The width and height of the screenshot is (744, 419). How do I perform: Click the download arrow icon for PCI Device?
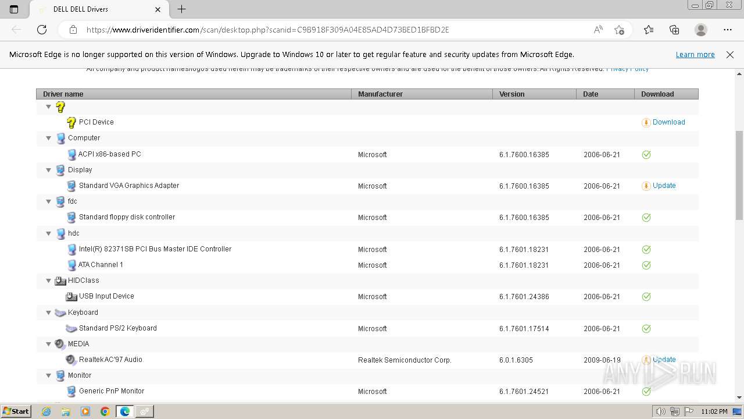(646, 122)
